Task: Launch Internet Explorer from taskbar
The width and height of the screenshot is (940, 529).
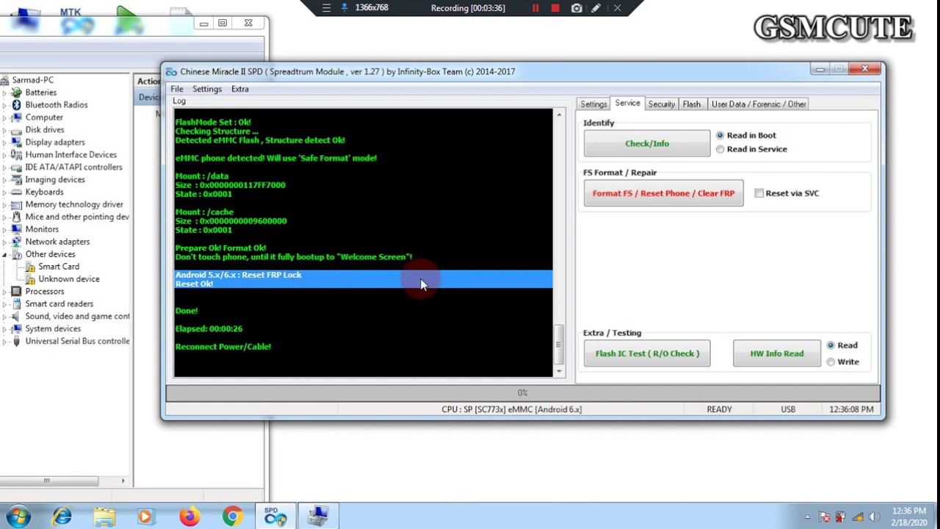Action: (62, 517)
